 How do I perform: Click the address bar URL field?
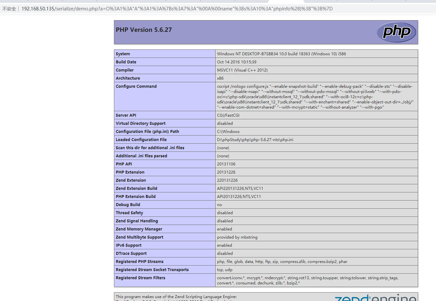pyautogui.click(x=177, y=9)
